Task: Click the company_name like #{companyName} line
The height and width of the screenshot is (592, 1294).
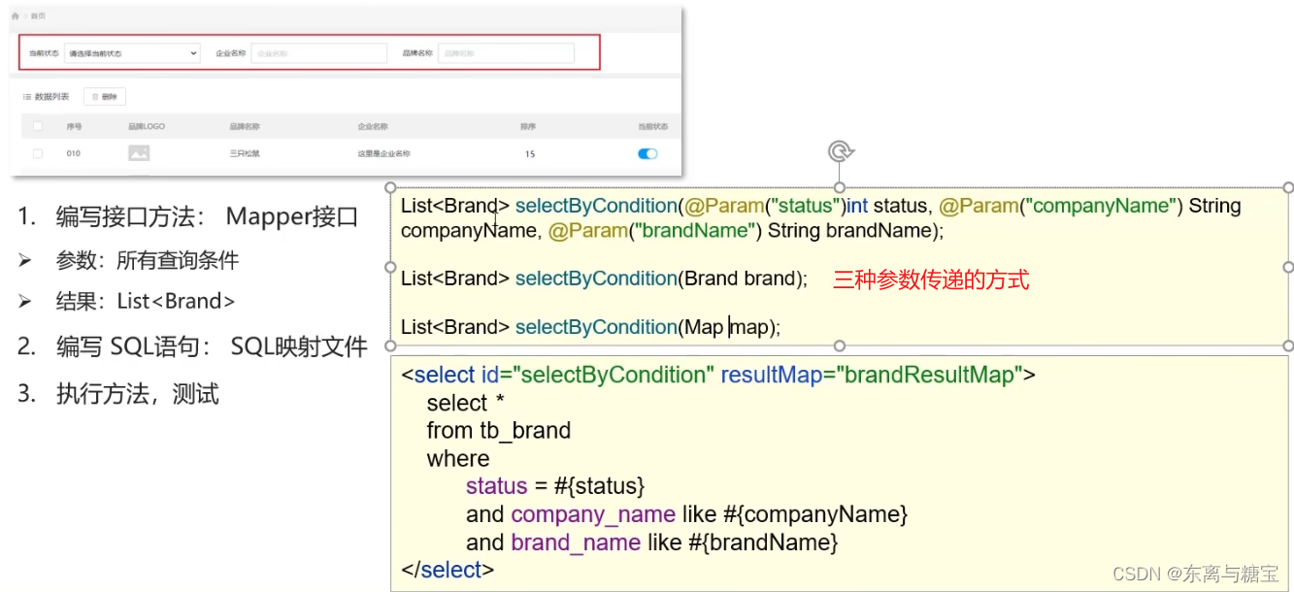Action: [686, 514]
